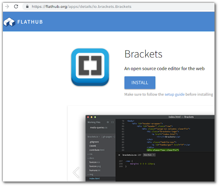Click the Brackets app icon

[x=90, y=67]
